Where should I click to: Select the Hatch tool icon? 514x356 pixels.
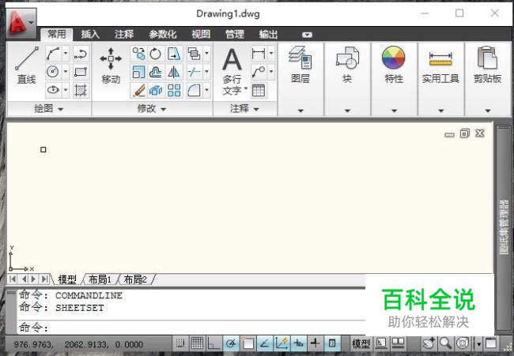[x=81, y=90]
